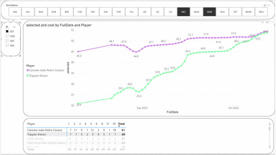Image resolution: width=276 pixels, height=155 pixels.
Task: Open focus mode for the position slicer
Action: click(13, 20)
